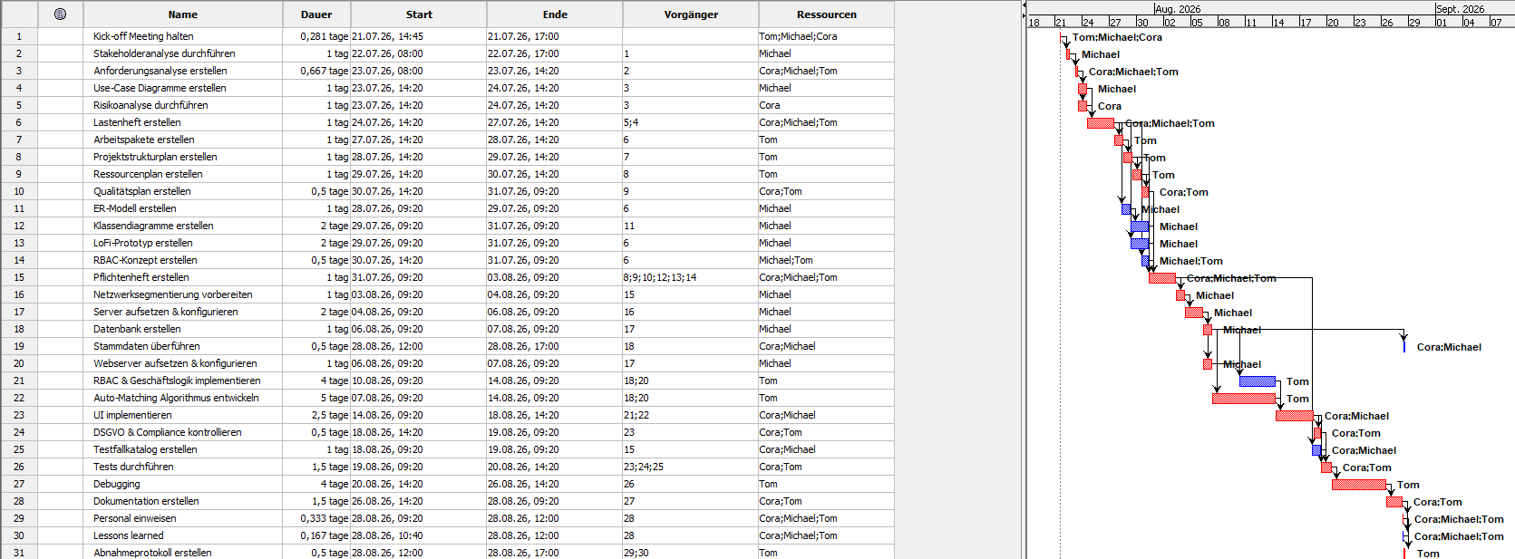
Task: Click resources cell 'Michael;Tom' of RBAC-Konzept row
Action: 826,260
